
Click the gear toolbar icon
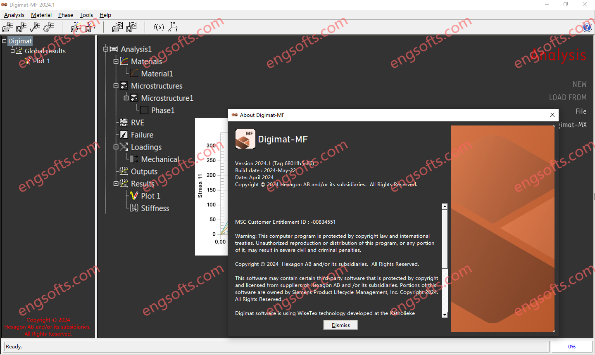coord(48,27)
